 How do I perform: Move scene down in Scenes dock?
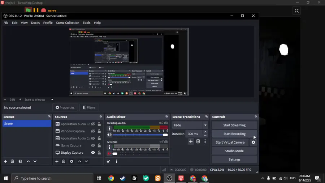point(35,161)
